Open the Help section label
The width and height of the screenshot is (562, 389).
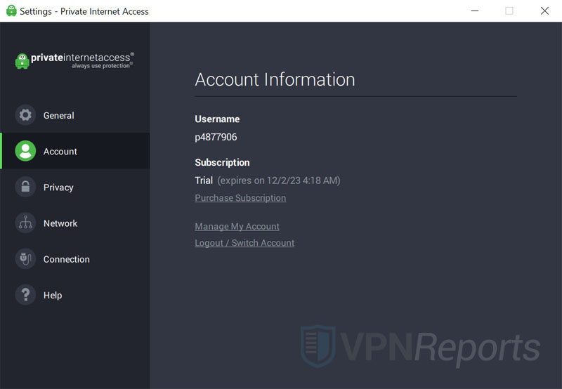pos(53,296)
